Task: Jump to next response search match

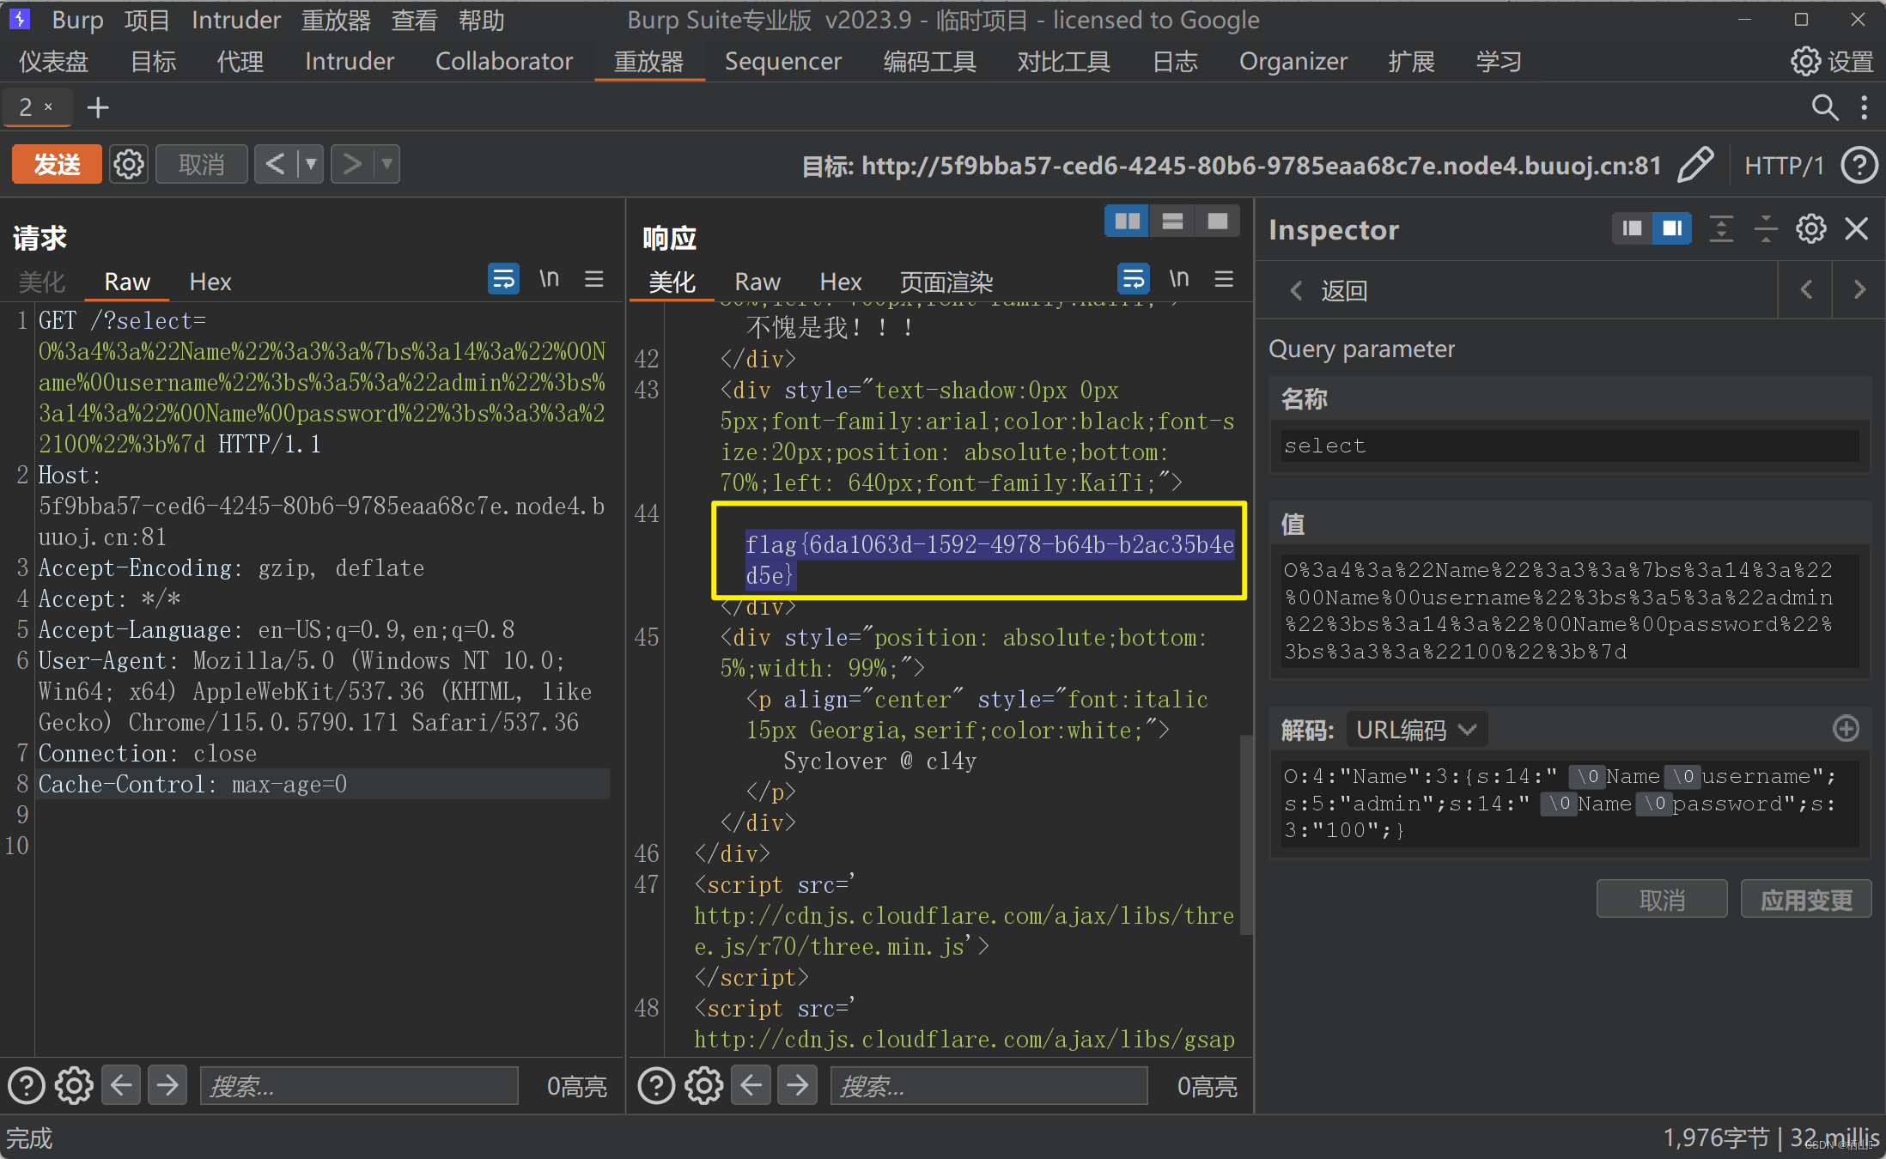Action: 798,1086
